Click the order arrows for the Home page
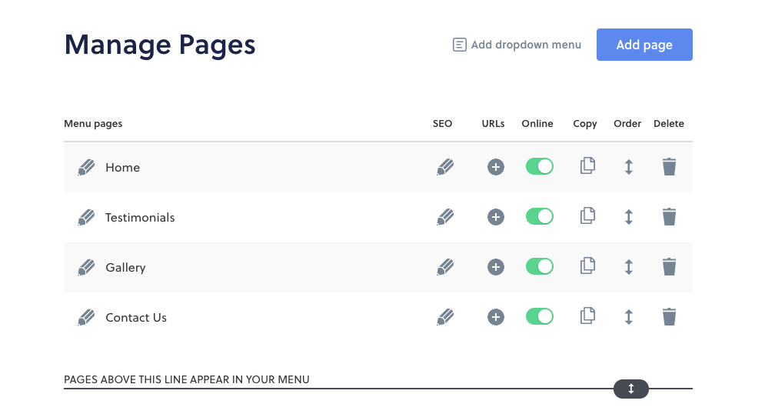The width and height of the screenshot is (765, 414). click(629, 167)
